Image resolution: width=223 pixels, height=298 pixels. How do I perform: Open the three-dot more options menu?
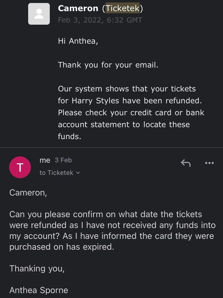(209, 163)
